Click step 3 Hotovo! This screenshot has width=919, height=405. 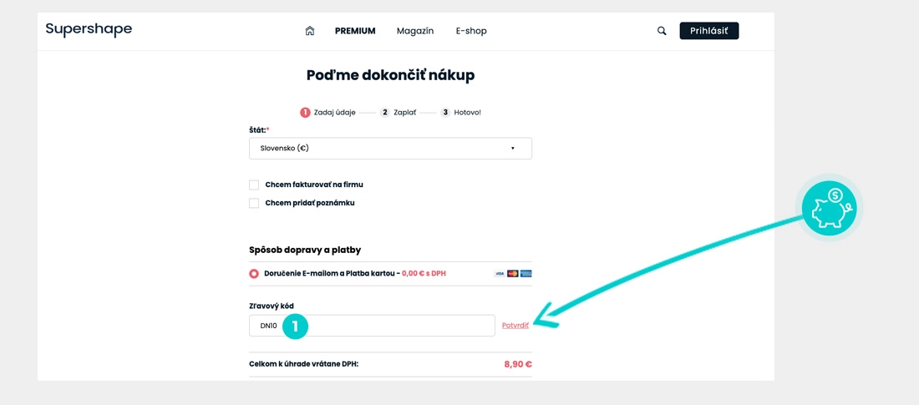(x=460, y=113)
